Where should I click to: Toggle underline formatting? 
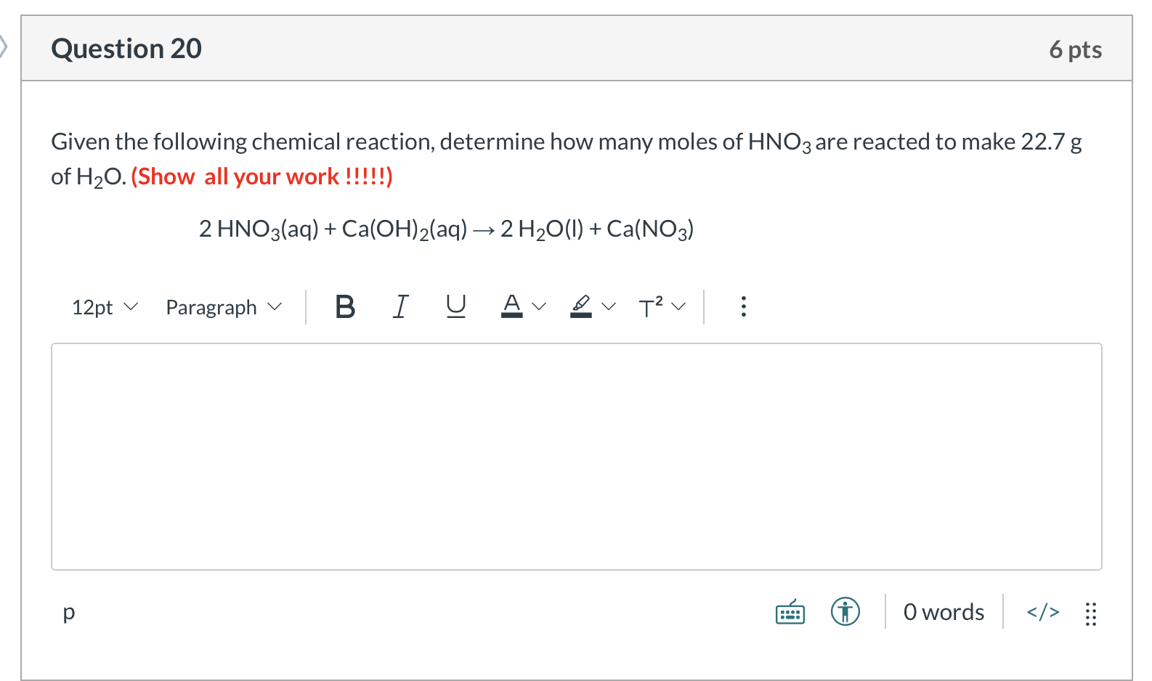455,307
